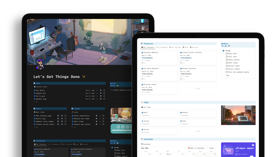Select the All Tags view tab

pyautogui.click(x=146, y=107)
